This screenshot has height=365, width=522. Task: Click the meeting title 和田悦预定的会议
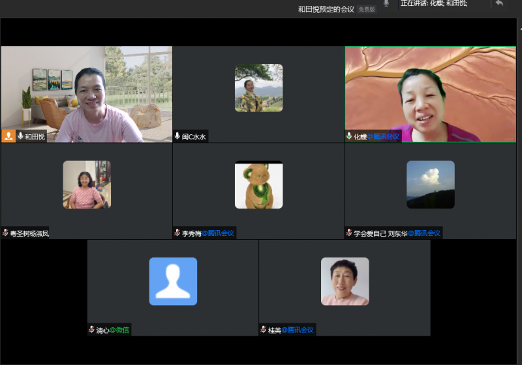[326, 9]
